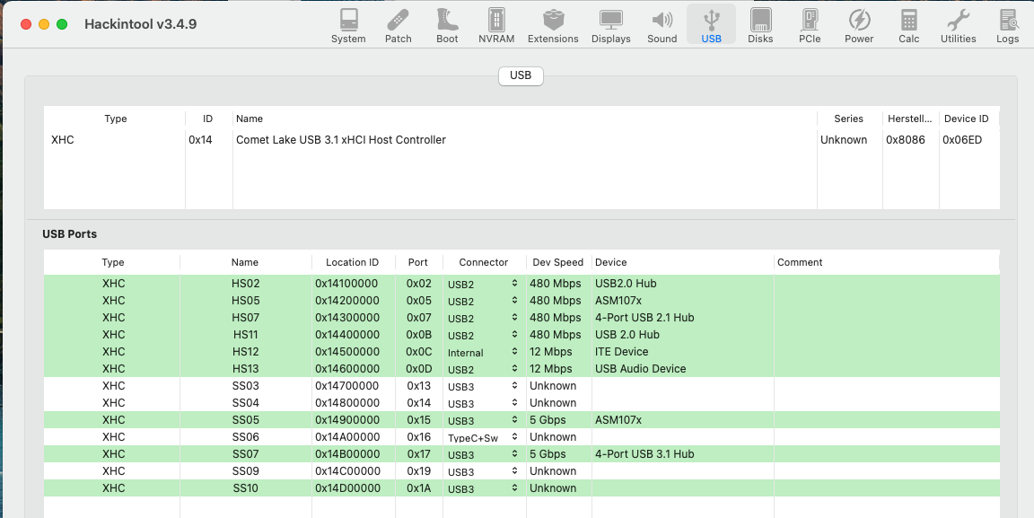Sort ports by Location ID column
The width and height of the screenshot is (1034, 518).
click(x=352, y=262)
